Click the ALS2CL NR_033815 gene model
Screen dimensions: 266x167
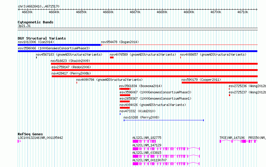pyautogui.click(x=166, y=156)
